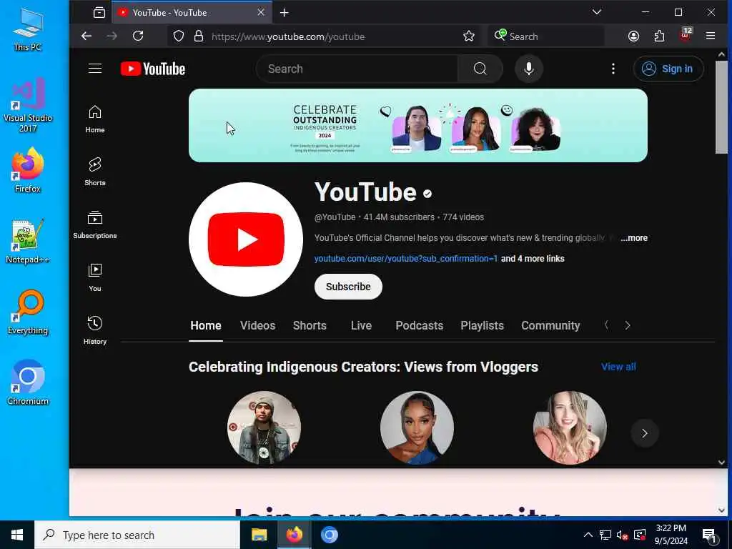Click the YouTube page vertical scrollbar thumb
The width and height of the screenshot is (732, 549).
[x=721, y=107]
